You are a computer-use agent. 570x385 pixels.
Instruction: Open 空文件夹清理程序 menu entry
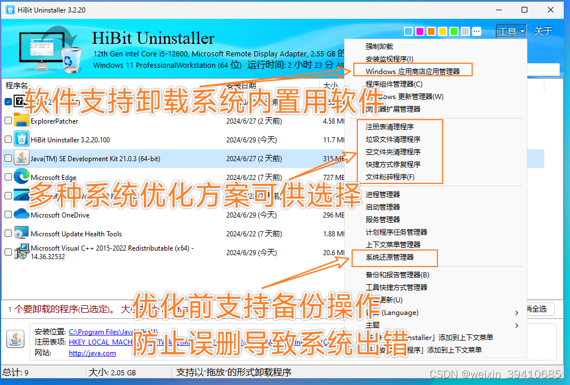coord(393,151)
